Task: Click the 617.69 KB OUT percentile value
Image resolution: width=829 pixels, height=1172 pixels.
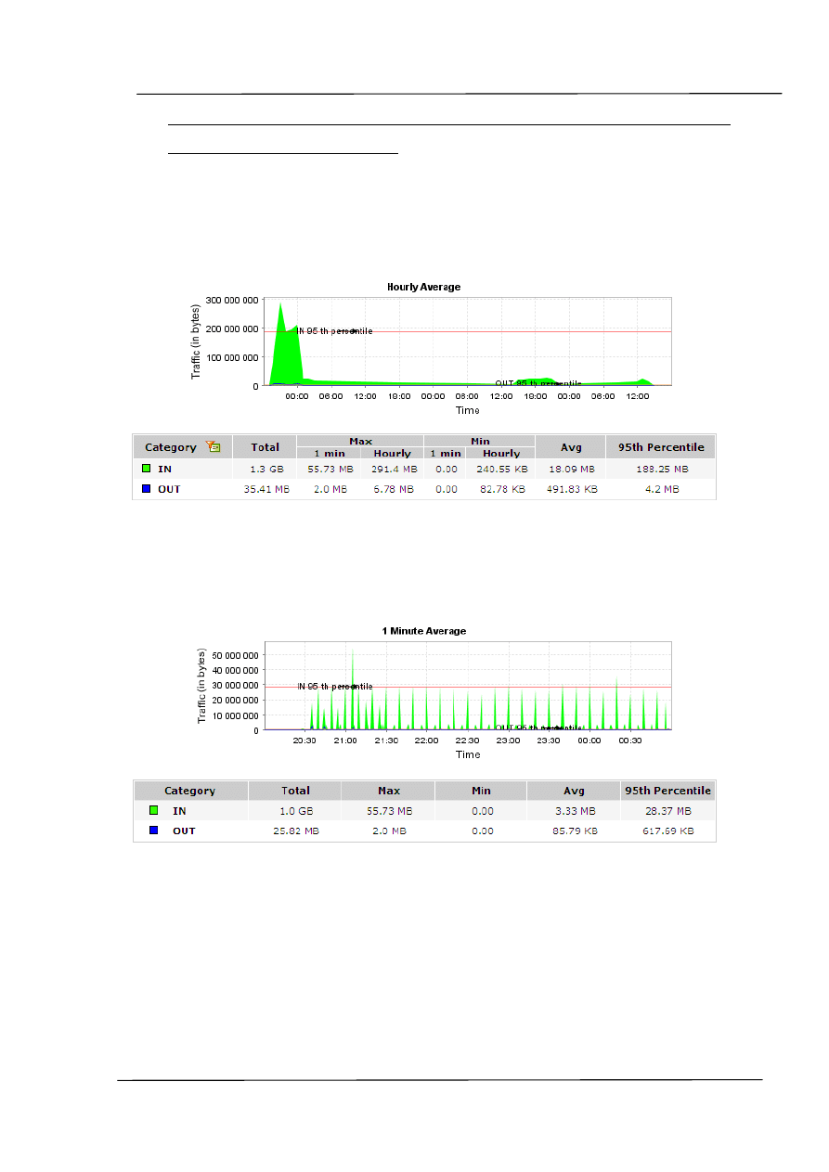Action: (x=667, y=831)
